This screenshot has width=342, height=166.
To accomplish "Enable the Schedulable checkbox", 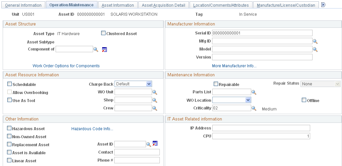I will 10,84.
